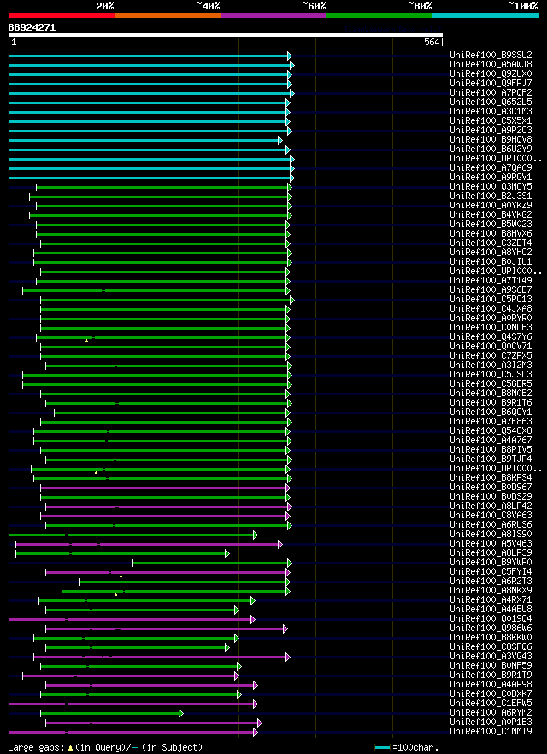Open the UniRef100_B9SSU2 hit label

491,56
